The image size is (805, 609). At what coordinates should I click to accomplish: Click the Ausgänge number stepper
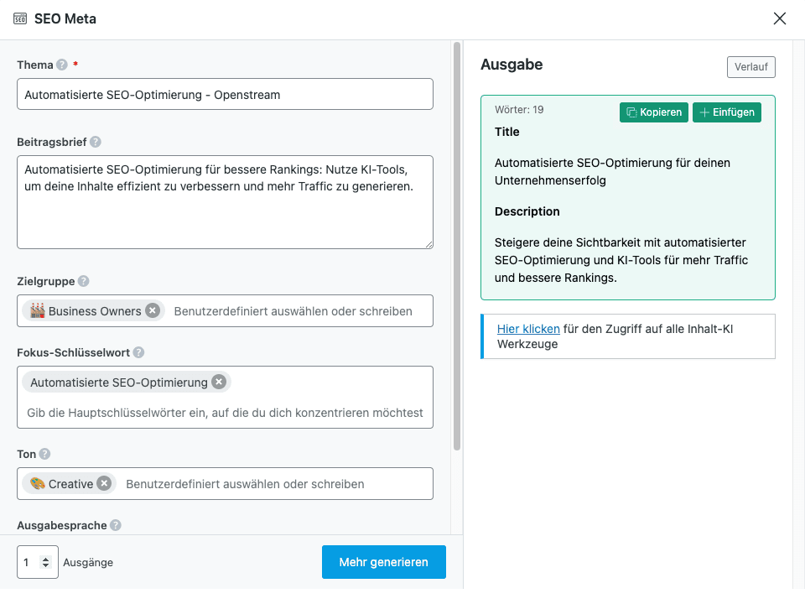(x=45, y=563)
